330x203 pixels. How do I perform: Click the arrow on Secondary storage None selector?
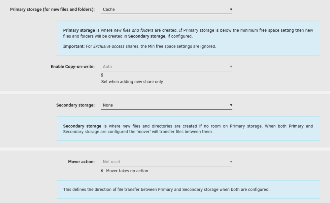click(x=231, y=105)
